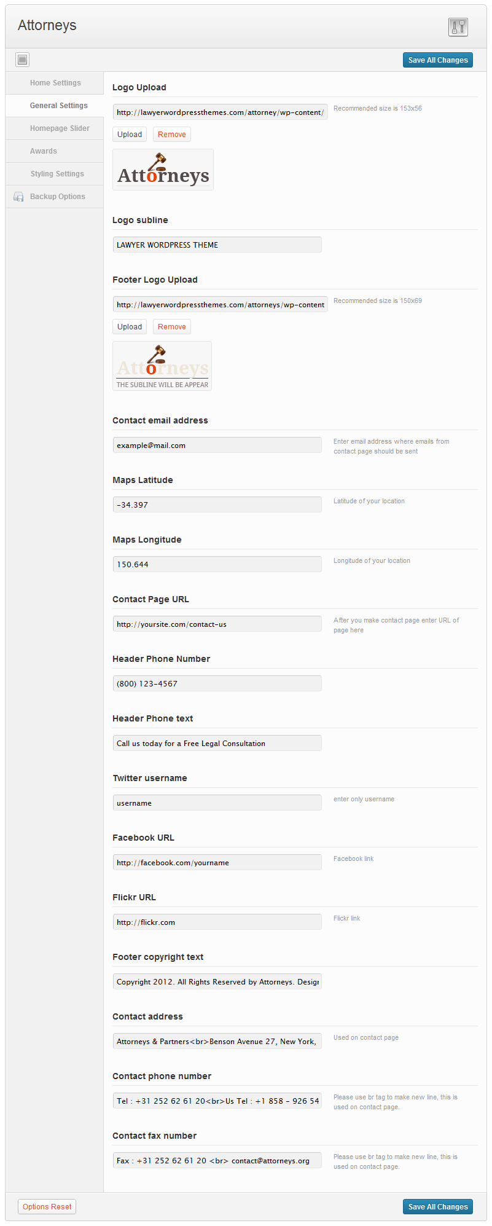Image resolution: width=492 pixels, height=1226 pixels.
Task: Open the Home Settings tab
Action: 55,83
